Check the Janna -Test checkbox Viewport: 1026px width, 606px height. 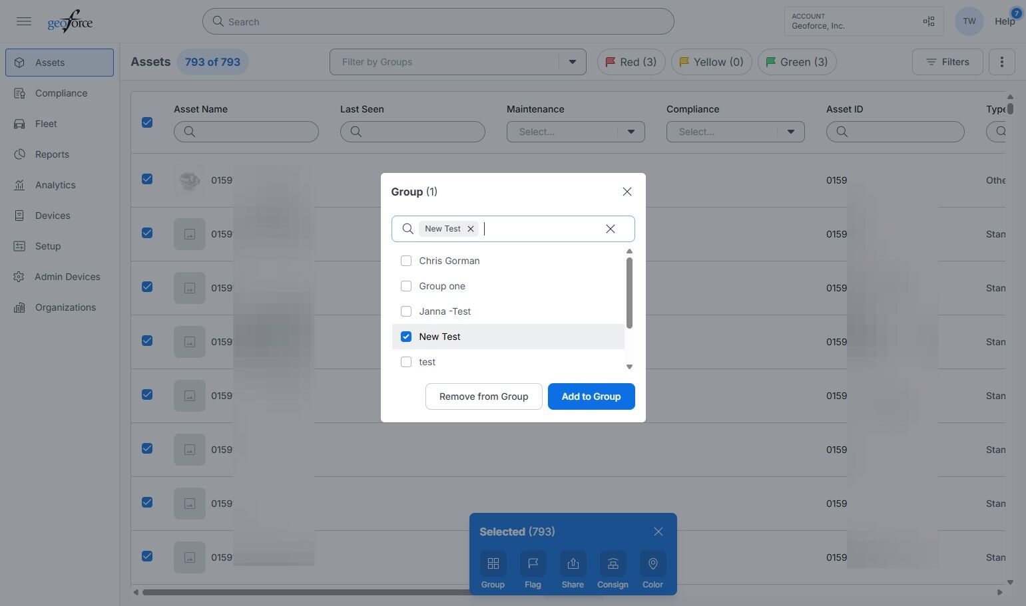(x=406, y=311)
